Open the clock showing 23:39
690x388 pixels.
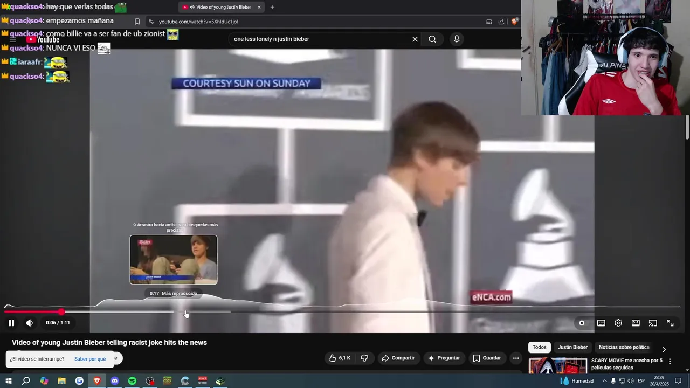[x=660, y=381]
